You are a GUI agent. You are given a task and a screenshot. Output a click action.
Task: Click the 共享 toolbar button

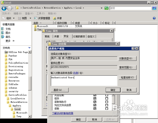click(x=58, y=18)
